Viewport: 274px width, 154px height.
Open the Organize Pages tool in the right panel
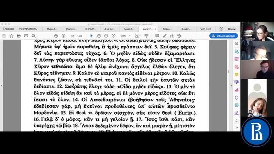pos(236,59)
